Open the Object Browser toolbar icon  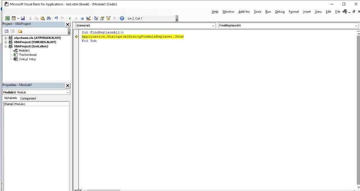click(x=108, y=18)
